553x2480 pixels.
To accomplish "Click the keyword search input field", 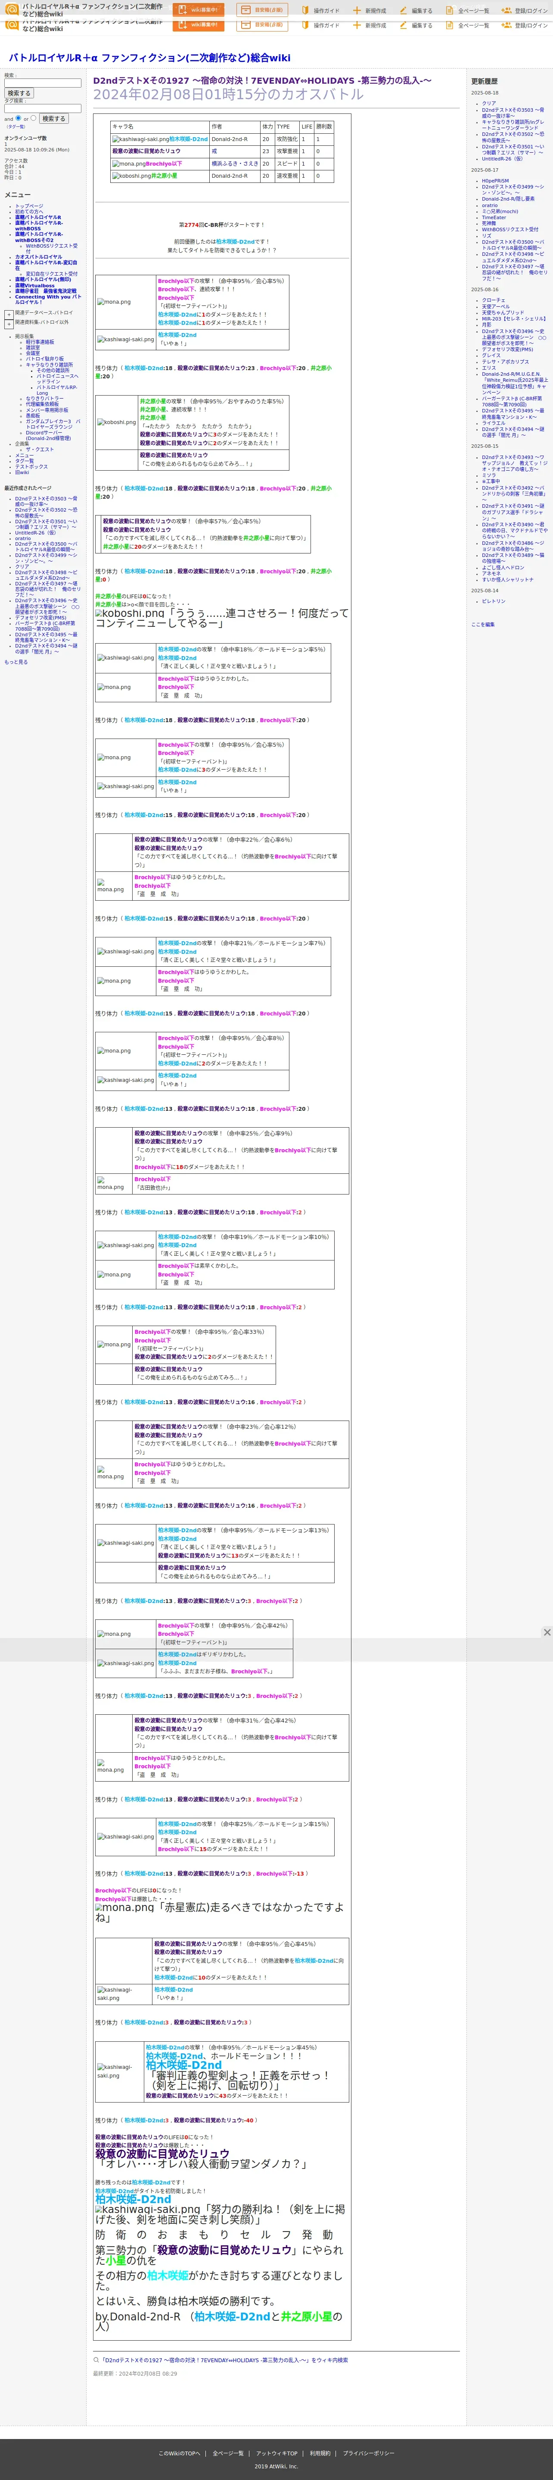I will tap(42, 84).
